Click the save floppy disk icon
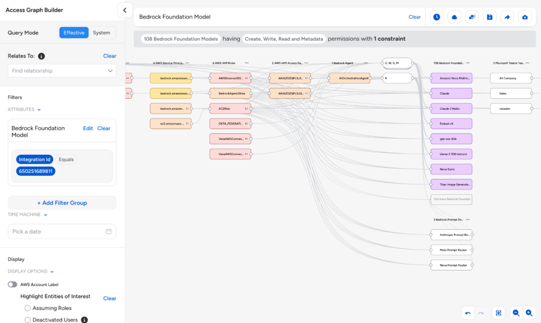541x323 pixels. pos(489,17)
